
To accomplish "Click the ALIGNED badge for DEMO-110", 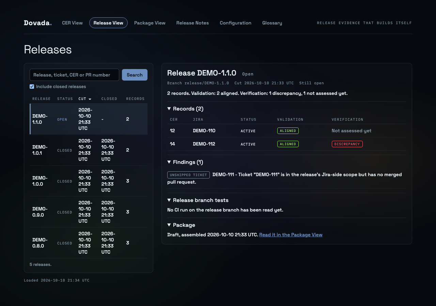I will pyautogui.click(x=288, y=131).
